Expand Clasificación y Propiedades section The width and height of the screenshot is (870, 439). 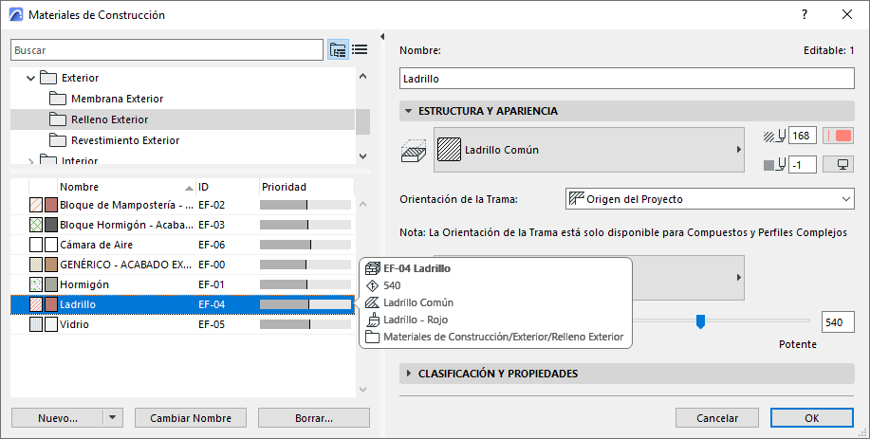tap(409, 374)
